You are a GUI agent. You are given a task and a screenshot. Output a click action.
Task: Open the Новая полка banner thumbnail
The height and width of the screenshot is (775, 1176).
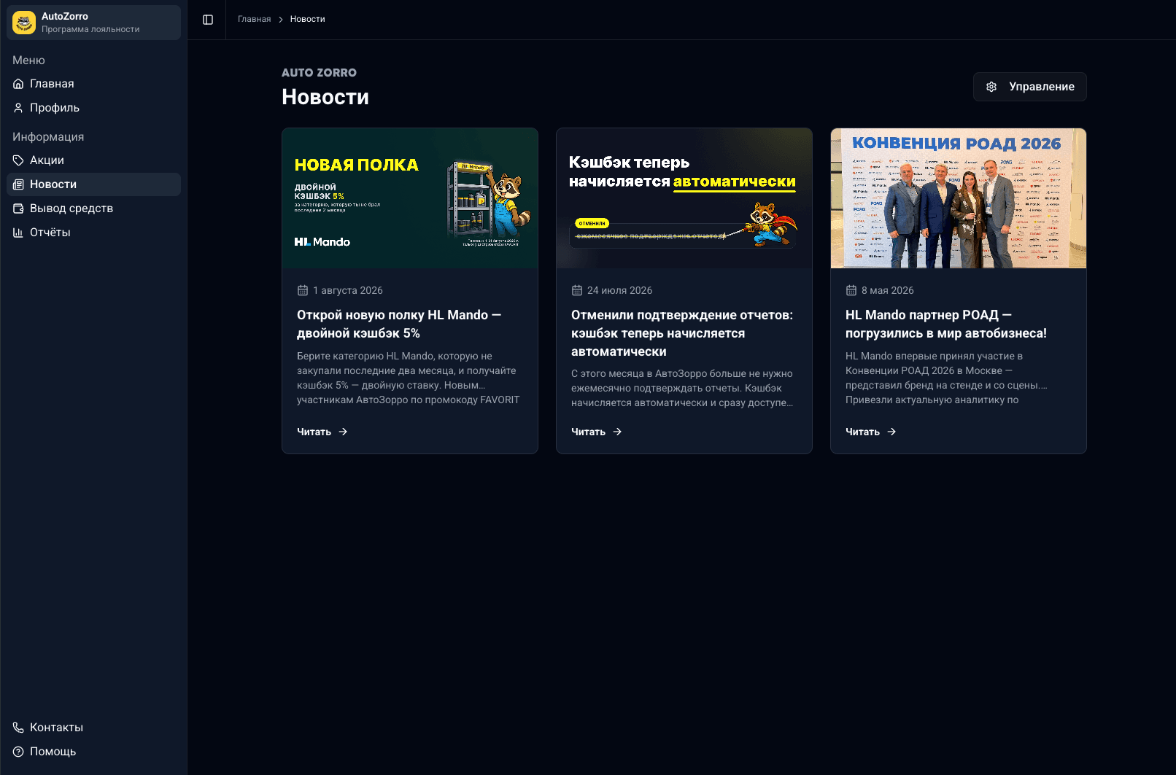[410, 198]
